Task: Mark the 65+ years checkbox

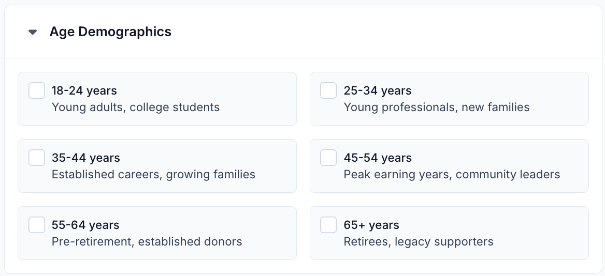Action: click(328, 225)
